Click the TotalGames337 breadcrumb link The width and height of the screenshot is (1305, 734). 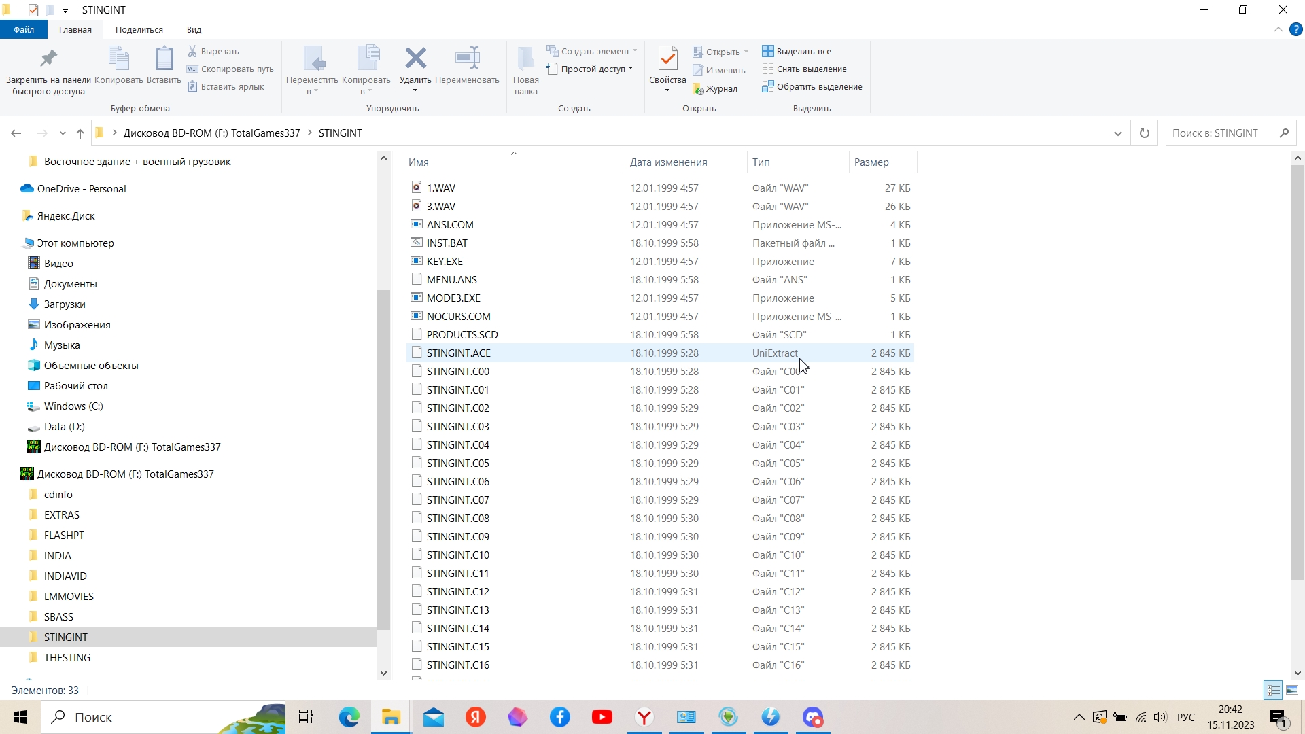tap(211, 133)
